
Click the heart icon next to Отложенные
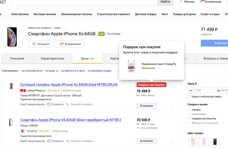pos(202,2)
